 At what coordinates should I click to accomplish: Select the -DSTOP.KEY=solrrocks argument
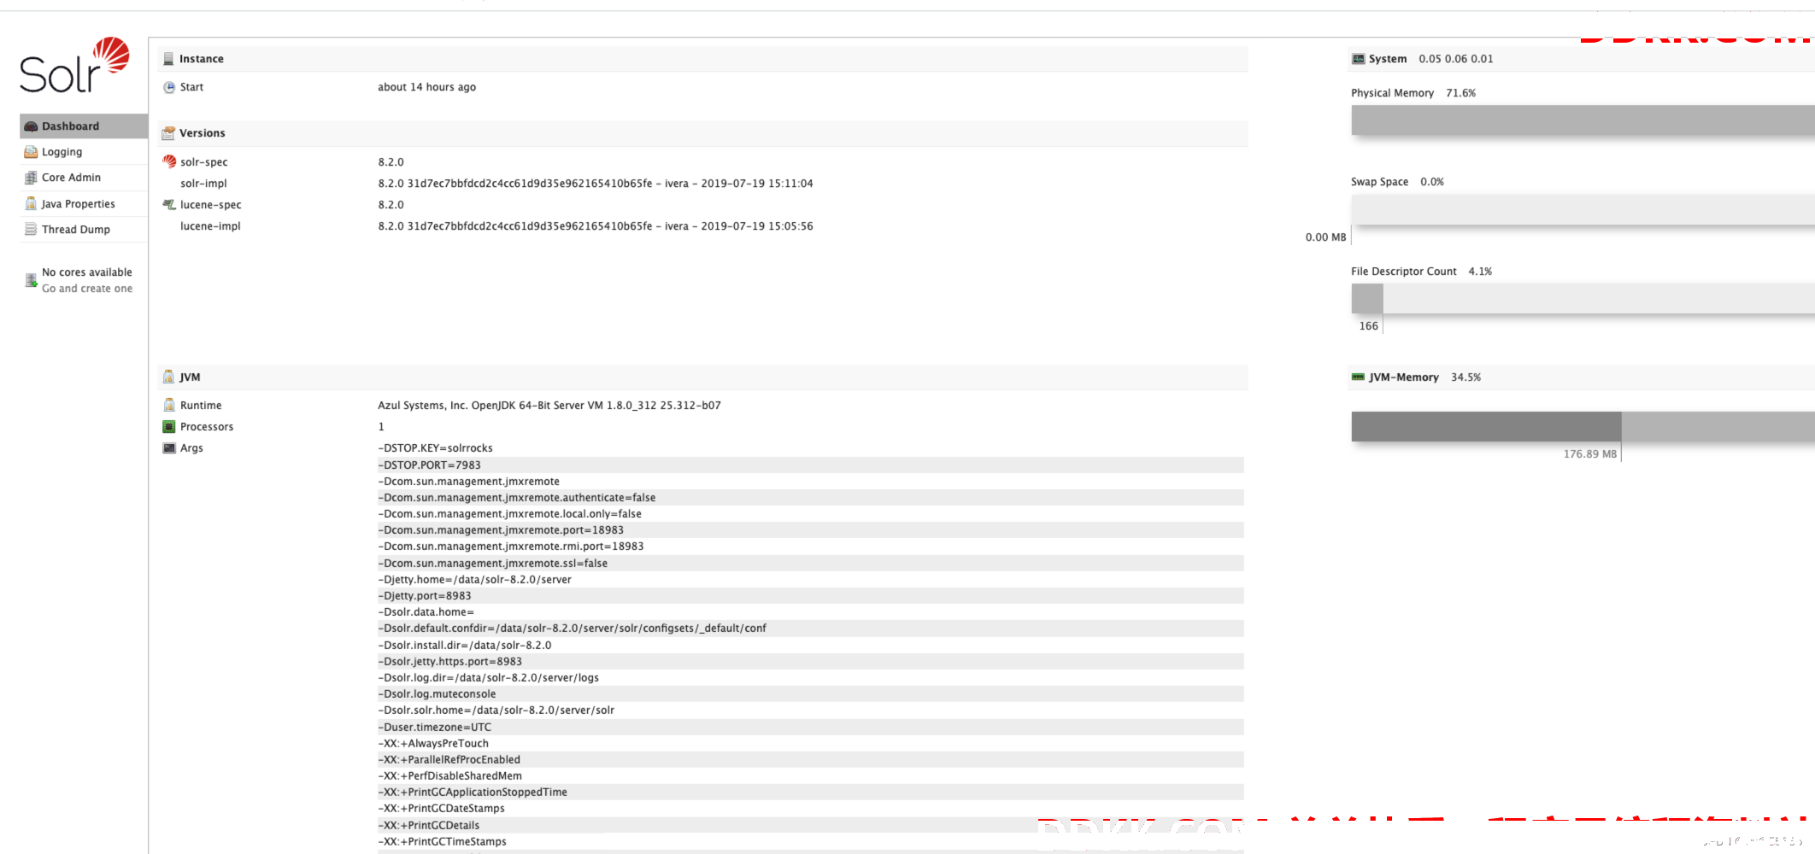(435, 448)
